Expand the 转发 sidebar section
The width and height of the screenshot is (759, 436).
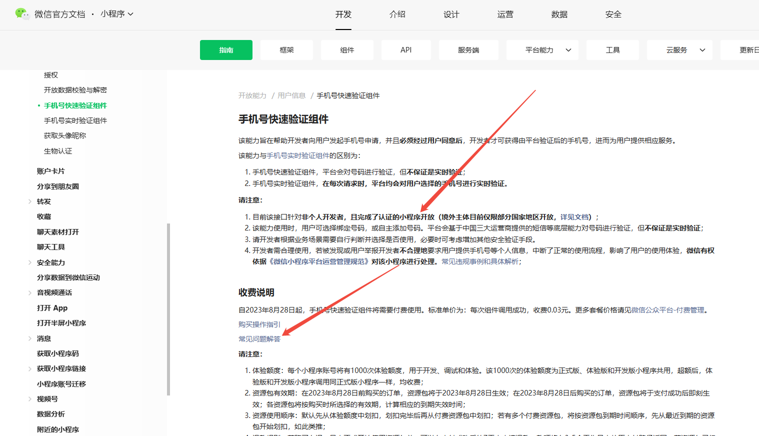(30, 201)
